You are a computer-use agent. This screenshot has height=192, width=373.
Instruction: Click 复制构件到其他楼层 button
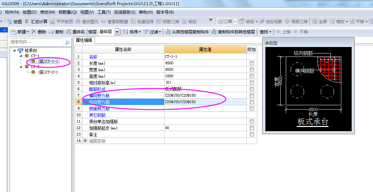click(233, 32)
